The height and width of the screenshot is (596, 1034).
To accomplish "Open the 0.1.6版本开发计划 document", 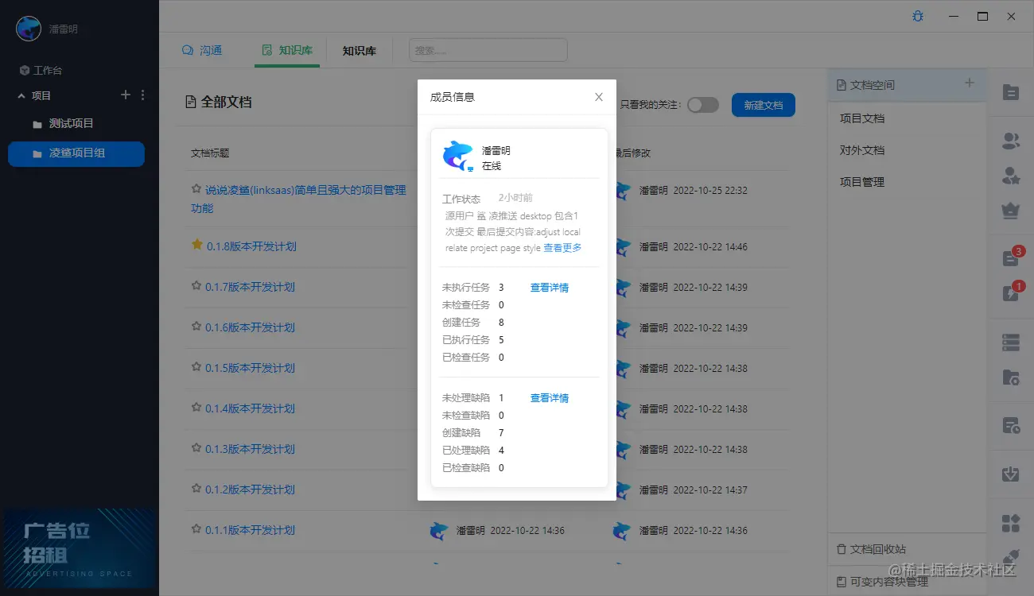I will click(x=250, y=327).
